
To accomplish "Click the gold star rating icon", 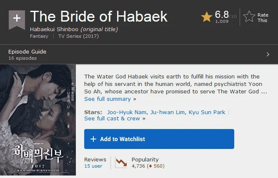I will click(x=207, y=17).
